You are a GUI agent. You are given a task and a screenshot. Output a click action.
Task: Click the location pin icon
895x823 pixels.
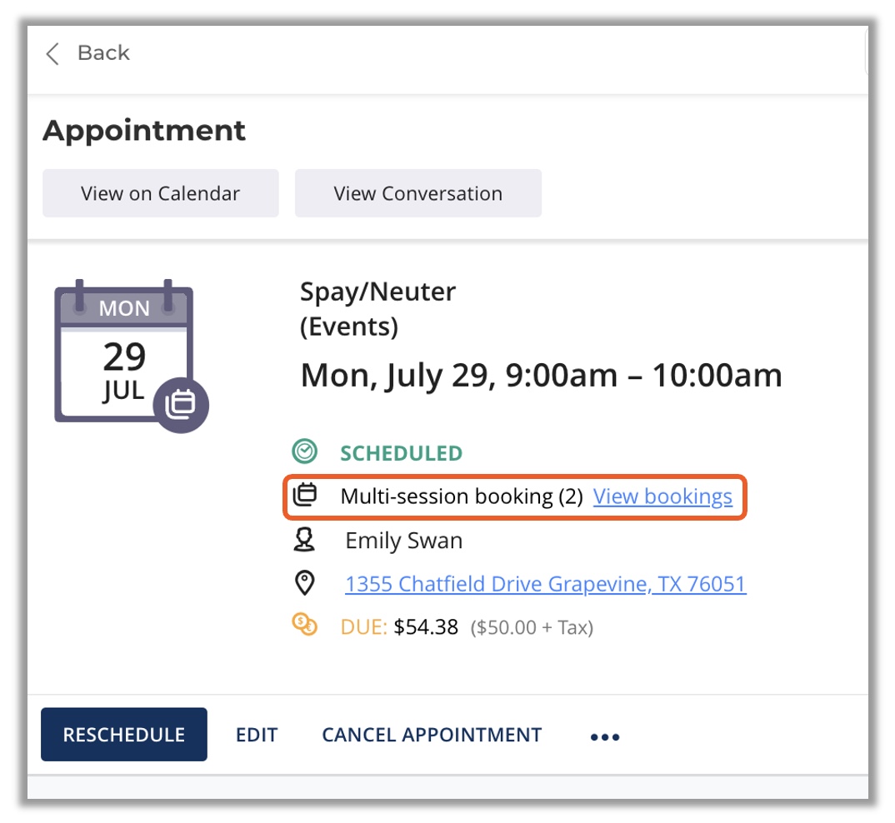pos(305,584)
